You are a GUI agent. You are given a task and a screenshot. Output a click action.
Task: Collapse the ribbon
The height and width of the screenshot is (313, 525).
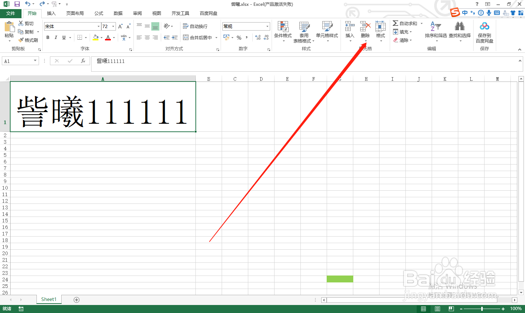(x=520, y=49)
